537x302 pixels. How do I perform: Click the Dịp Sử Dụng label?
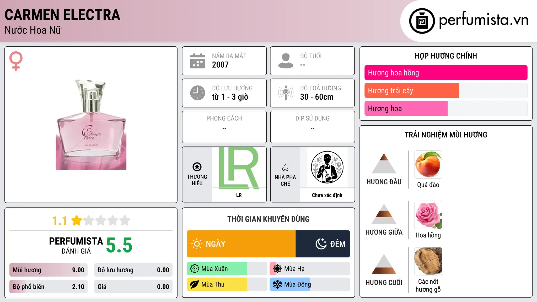pyautogui.click(x=313, y=118)
